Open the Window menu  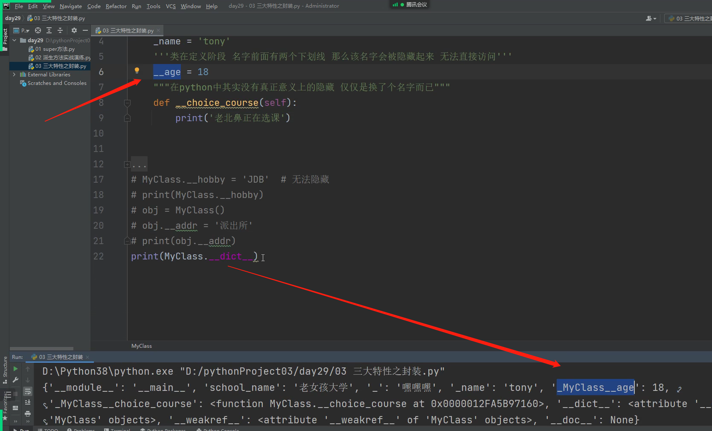coord(191,6)
